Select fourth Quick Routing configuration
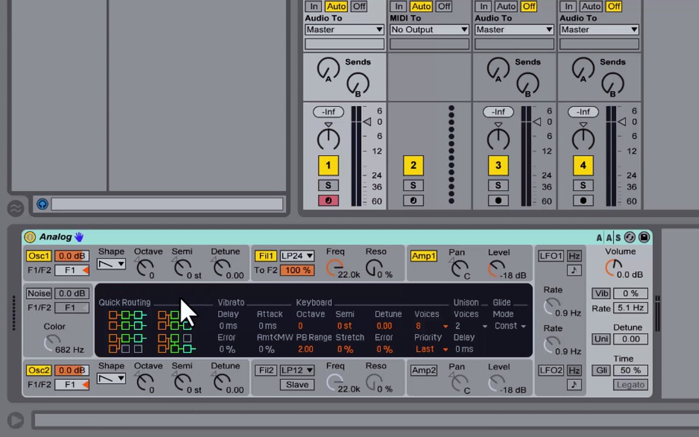This screenshot has height=437, width=699. point(177,343)
